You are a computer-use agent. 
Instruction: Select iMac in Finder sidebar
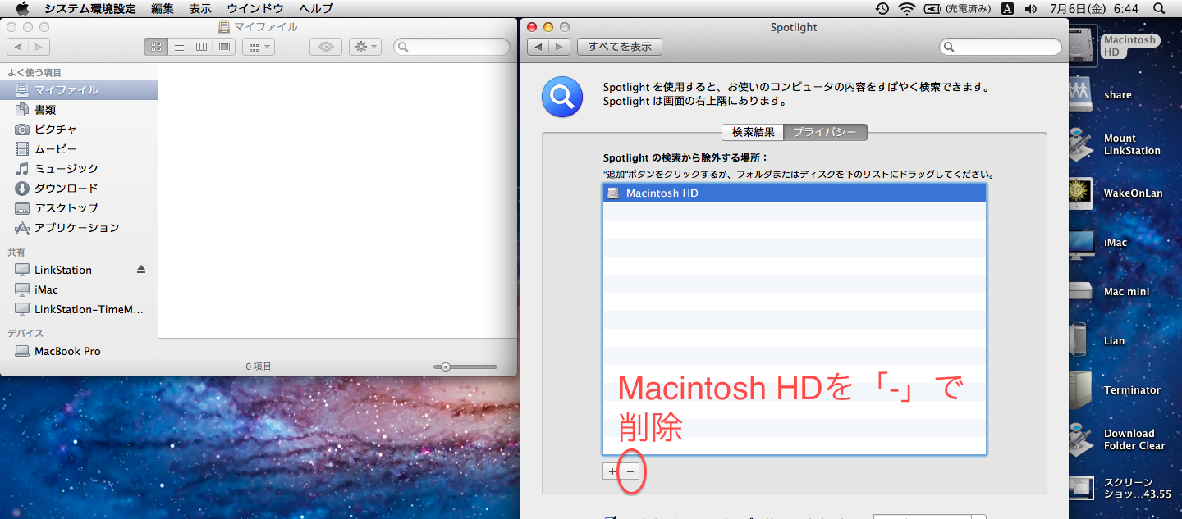(79, 289)
